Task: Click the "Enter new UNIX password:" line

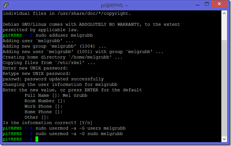Action: click(x=35, y=68)
